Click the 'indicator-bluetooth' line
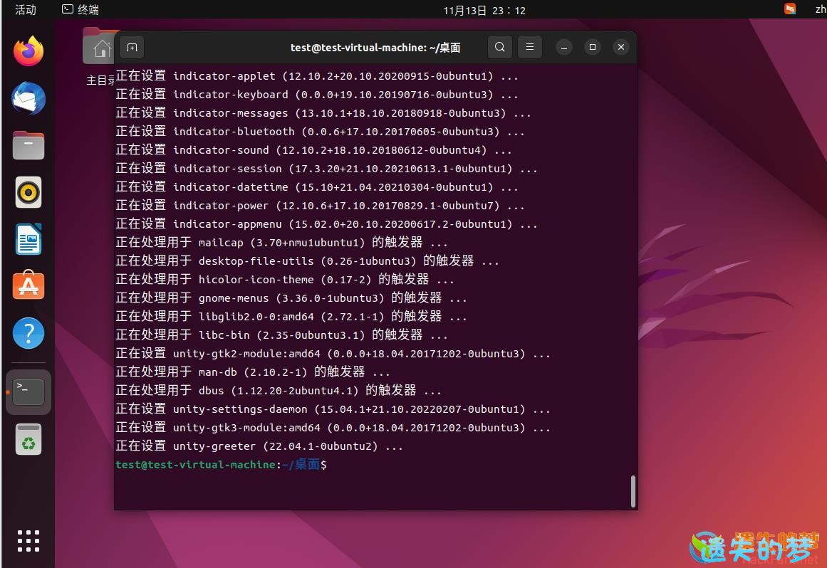Screen dimensions: 827x568 pos(320,131)
